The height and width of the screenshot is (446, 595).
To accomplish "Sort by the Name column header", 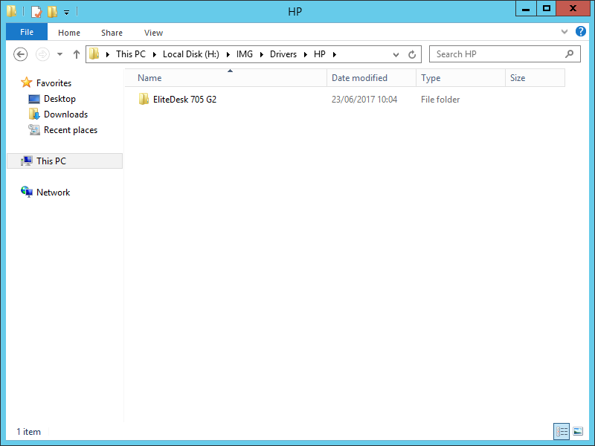I will click(x=226, y=78).
